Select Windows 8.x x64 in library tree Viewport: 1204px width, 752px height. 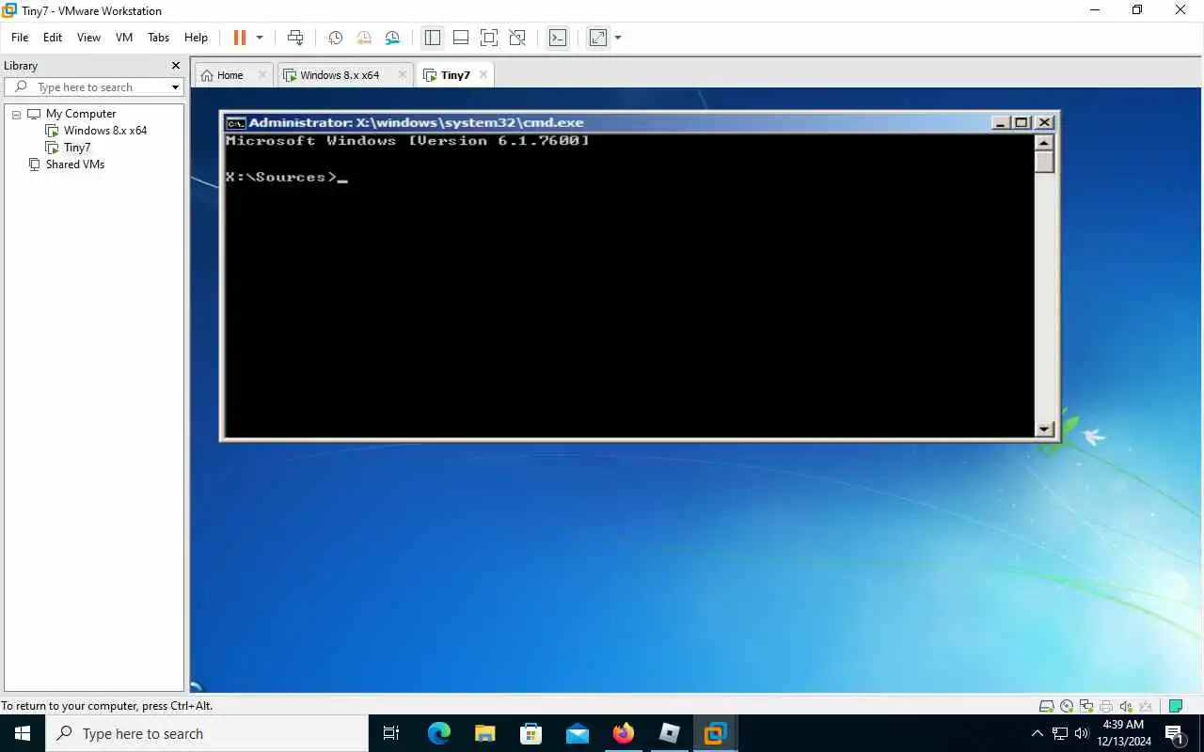coord(104,131)
